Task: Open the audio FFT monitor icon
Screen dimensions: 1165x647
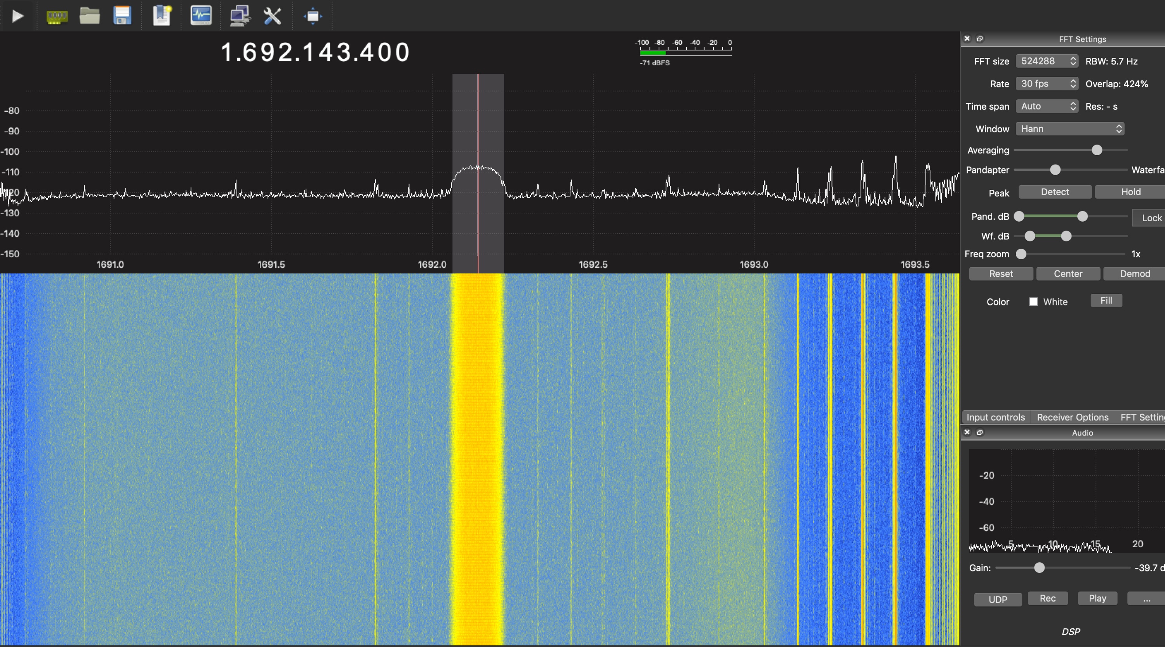Action: 201,16
